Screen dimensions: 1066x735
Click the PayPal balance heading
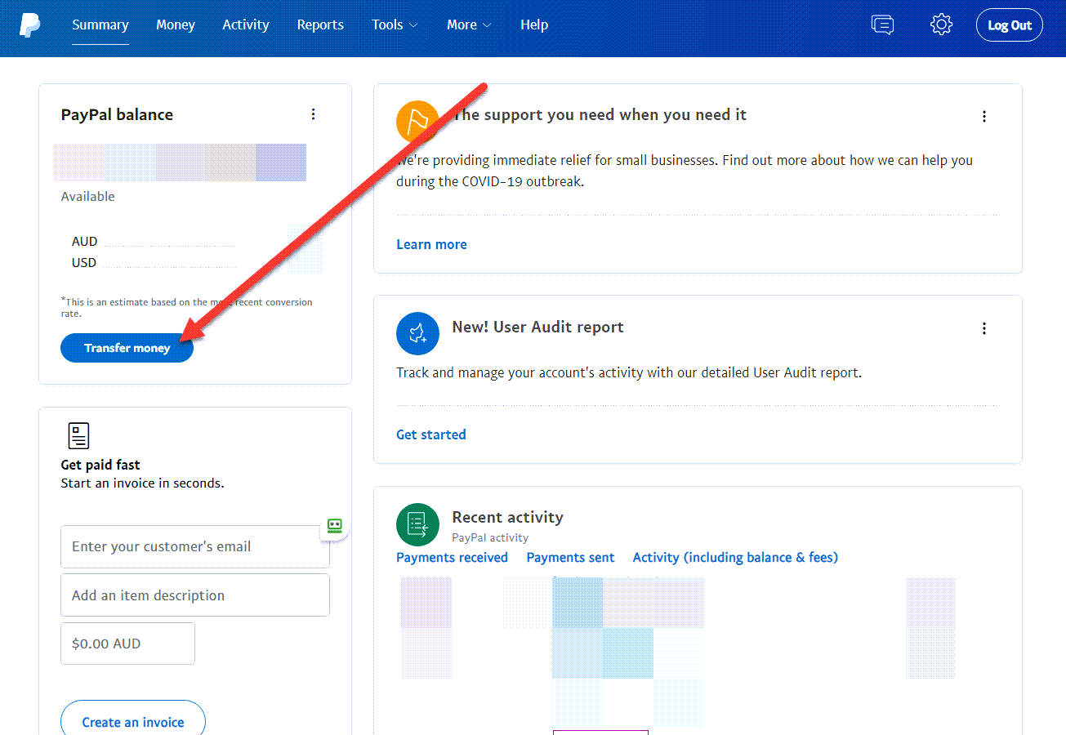coord(117,115)
